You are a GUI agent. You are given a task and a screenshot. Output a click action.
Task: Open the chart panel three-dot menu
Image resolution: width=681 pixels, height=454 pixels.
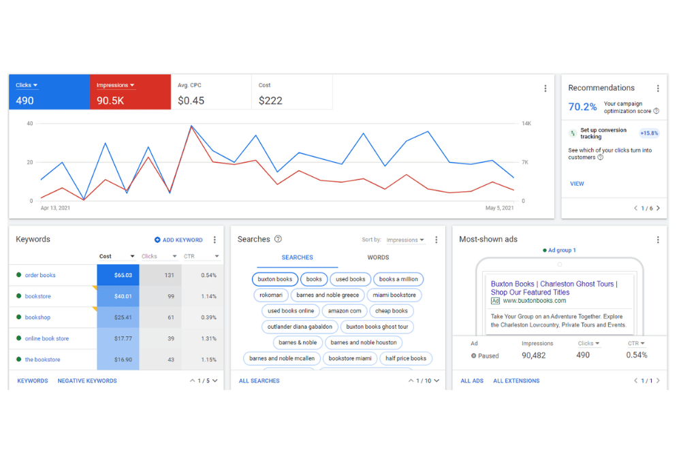(545, 88)
